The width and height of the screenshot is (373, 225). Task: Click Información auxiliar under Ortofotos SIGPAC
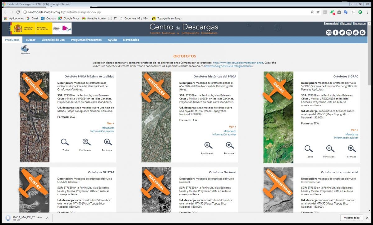[346, 138]
